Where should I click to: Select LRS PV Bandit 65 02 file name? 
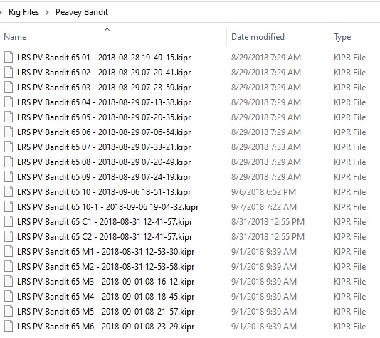(104, 73)
